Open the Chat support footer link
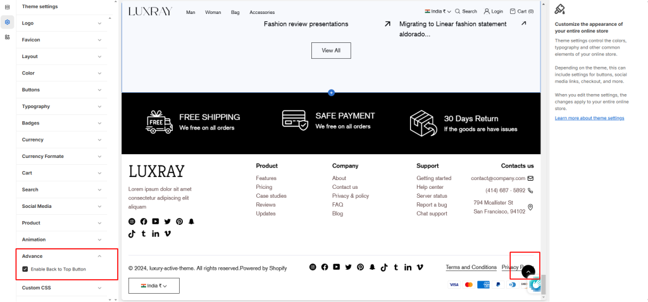The height and width of the screenshot is (302, 648). [432, 214]
